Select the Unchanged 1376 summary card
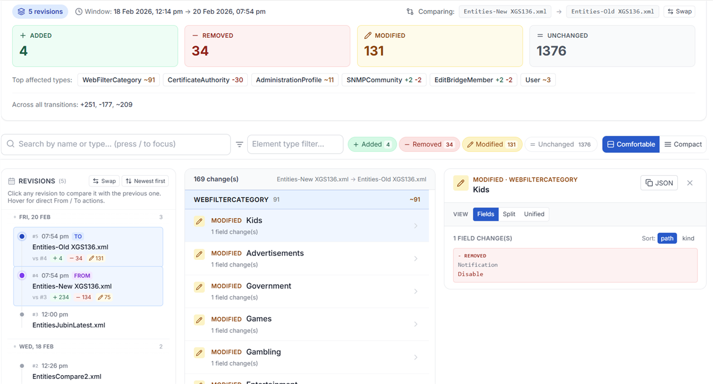The height and width of the screenshot is (384, 713). click(x=612, y=46)
